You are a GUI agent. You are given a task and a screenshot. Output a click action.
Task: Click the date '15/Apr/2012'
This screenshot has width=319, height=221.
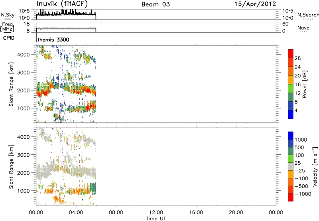pyautogui.click(x=255, y=4)
